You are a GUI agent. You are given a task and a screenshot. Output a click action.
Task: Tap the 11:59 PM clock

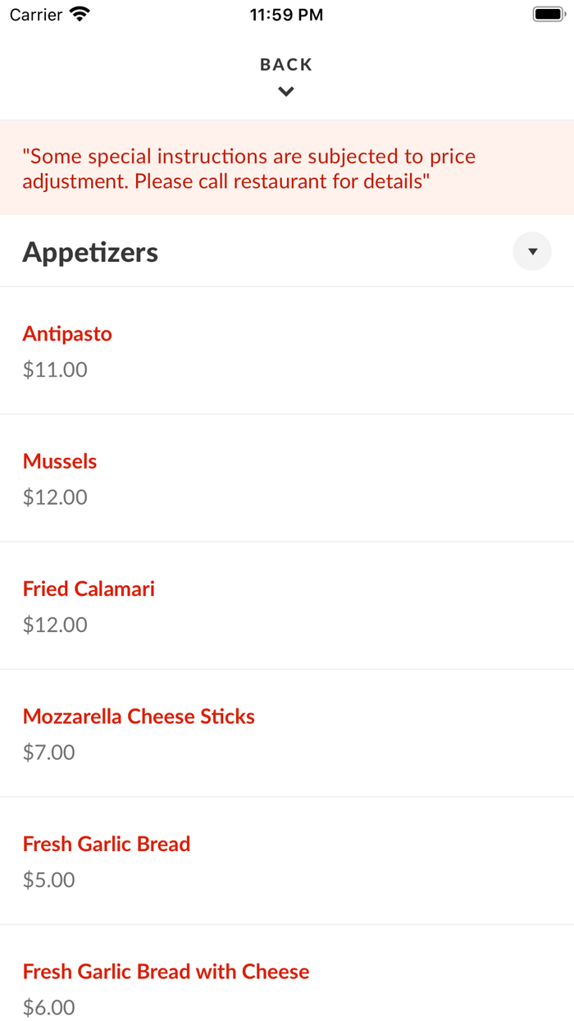(x=286, y=15)
